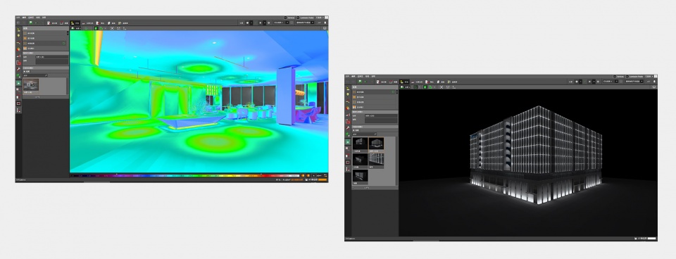Open first menu bar item in false-color window
The width and height of the screenshot is (676, 259).
coord(18,18)
